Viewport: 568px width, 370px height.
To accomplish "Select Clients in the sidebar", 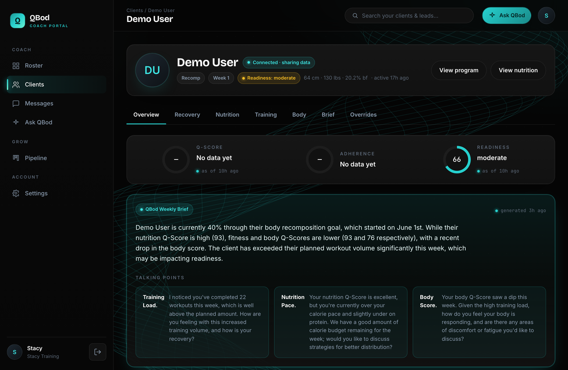I will [x=57, y=85].
